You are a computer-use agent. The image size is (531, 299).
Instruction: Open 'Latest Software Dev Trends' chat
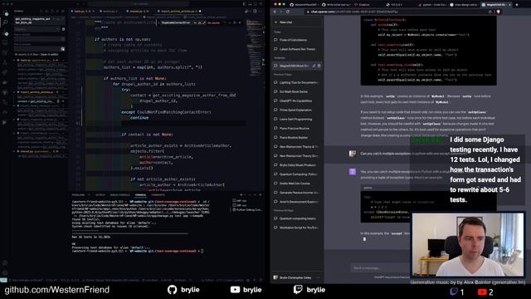(297, 49)
